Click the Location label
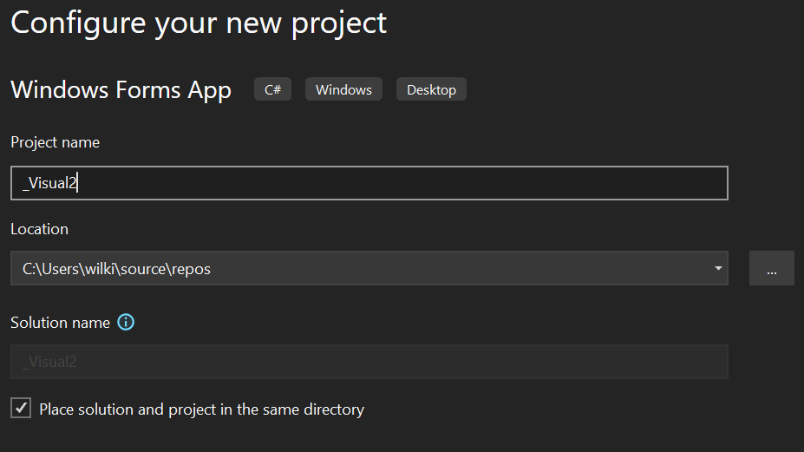The image size is (804, 452). click(x=40, y=229)
